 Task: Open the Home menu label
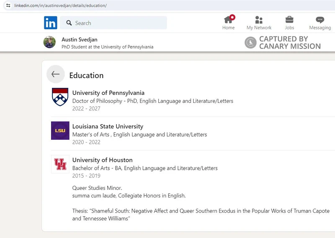[228, 28]
